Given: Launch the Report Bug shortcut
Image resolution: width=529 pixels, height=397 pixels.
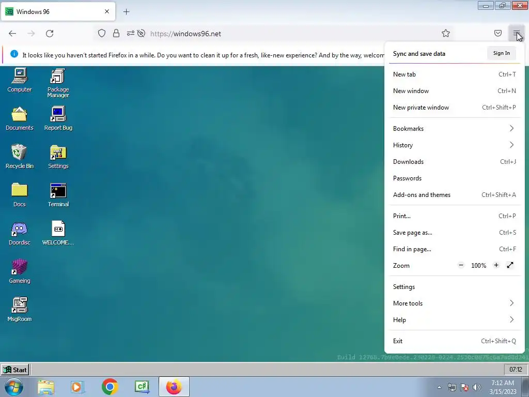Looking at the screenshot, I should pyautogui.click(x=58, y=118).
